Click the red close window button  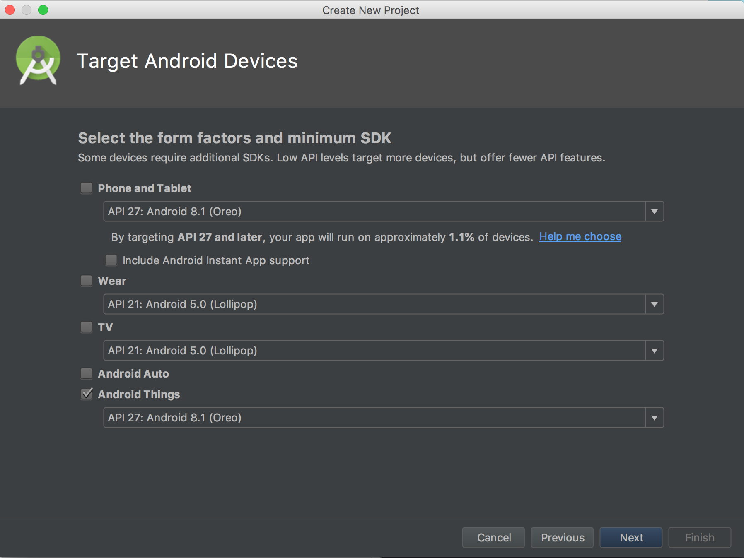10,10
